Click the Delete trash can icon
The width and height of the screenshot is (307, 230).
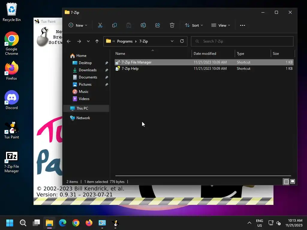tap(172, 25)
